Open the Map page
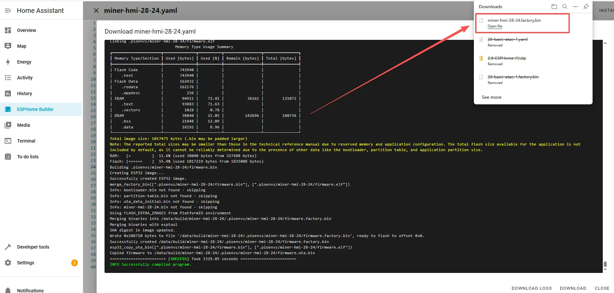 pos(21,46)
